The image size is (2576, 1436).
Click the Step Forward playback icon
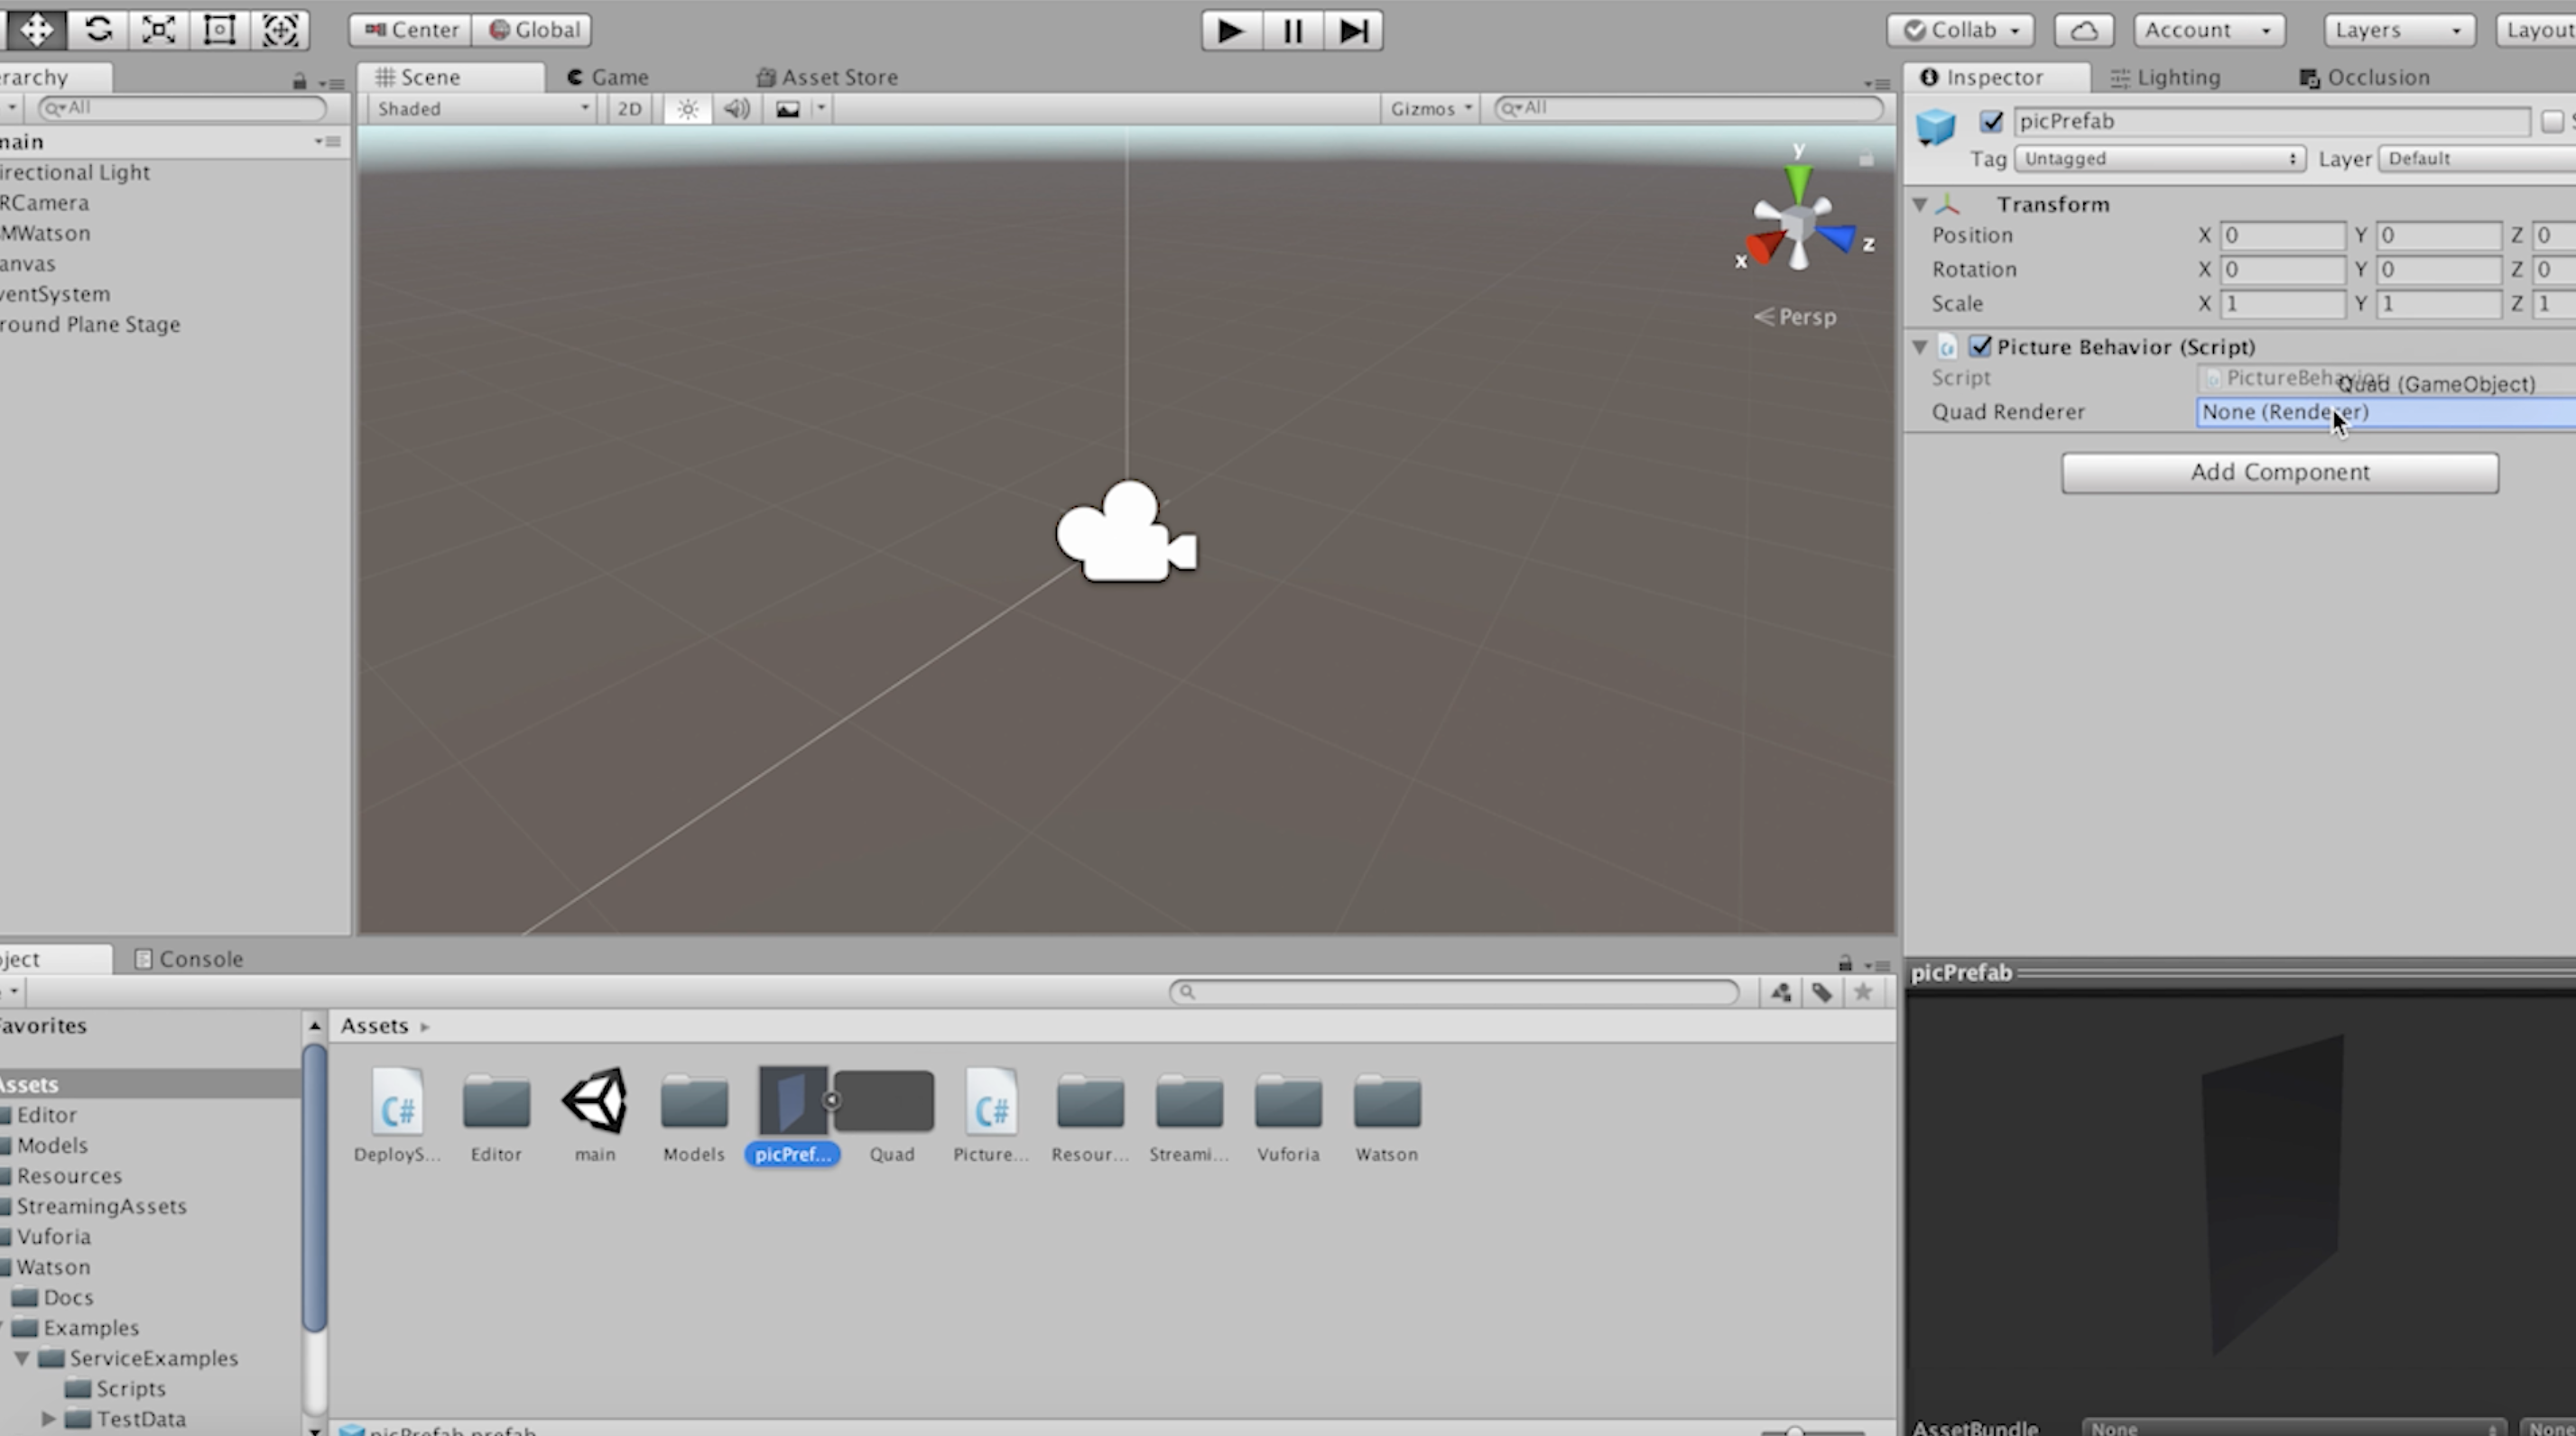(x=1352, y=30)
